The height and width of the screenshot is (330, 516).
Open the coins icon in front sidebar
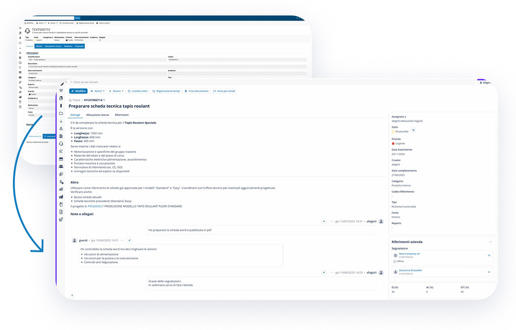pyautogui.click(x=61, y=174)
